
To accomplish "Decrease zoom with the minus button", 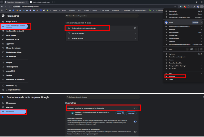I will [187, 49].
